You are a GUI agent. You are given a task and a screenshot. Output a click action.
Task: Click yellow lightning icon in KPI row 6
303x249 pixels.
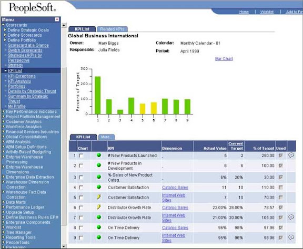pos(99,207)
